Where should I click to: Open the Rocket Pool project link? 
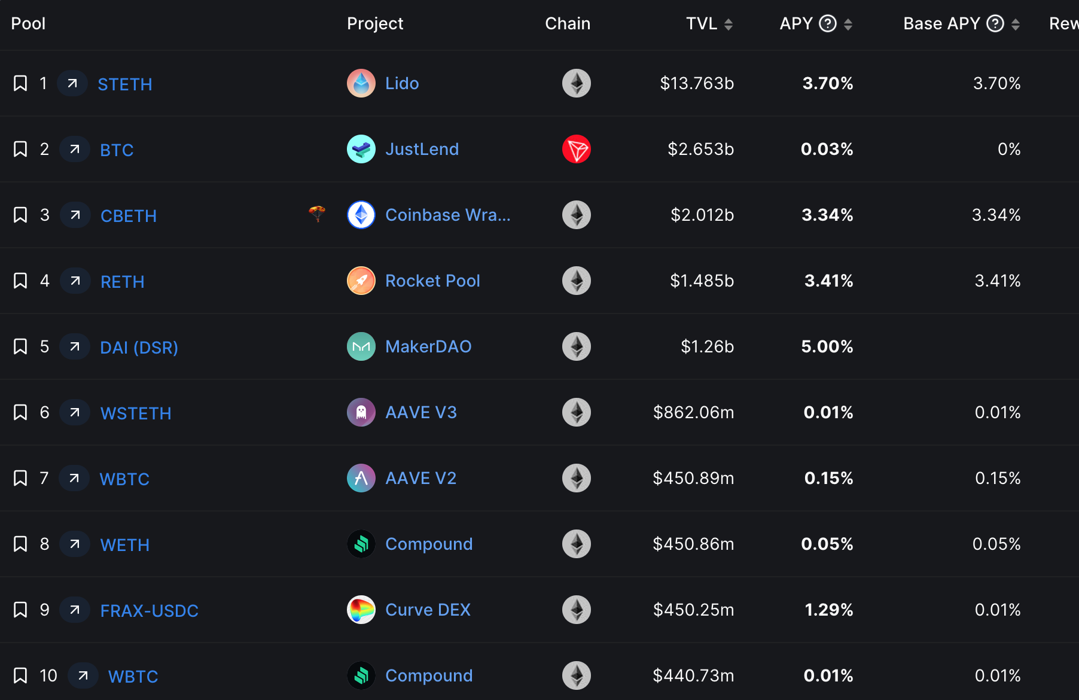pos(432,281)
